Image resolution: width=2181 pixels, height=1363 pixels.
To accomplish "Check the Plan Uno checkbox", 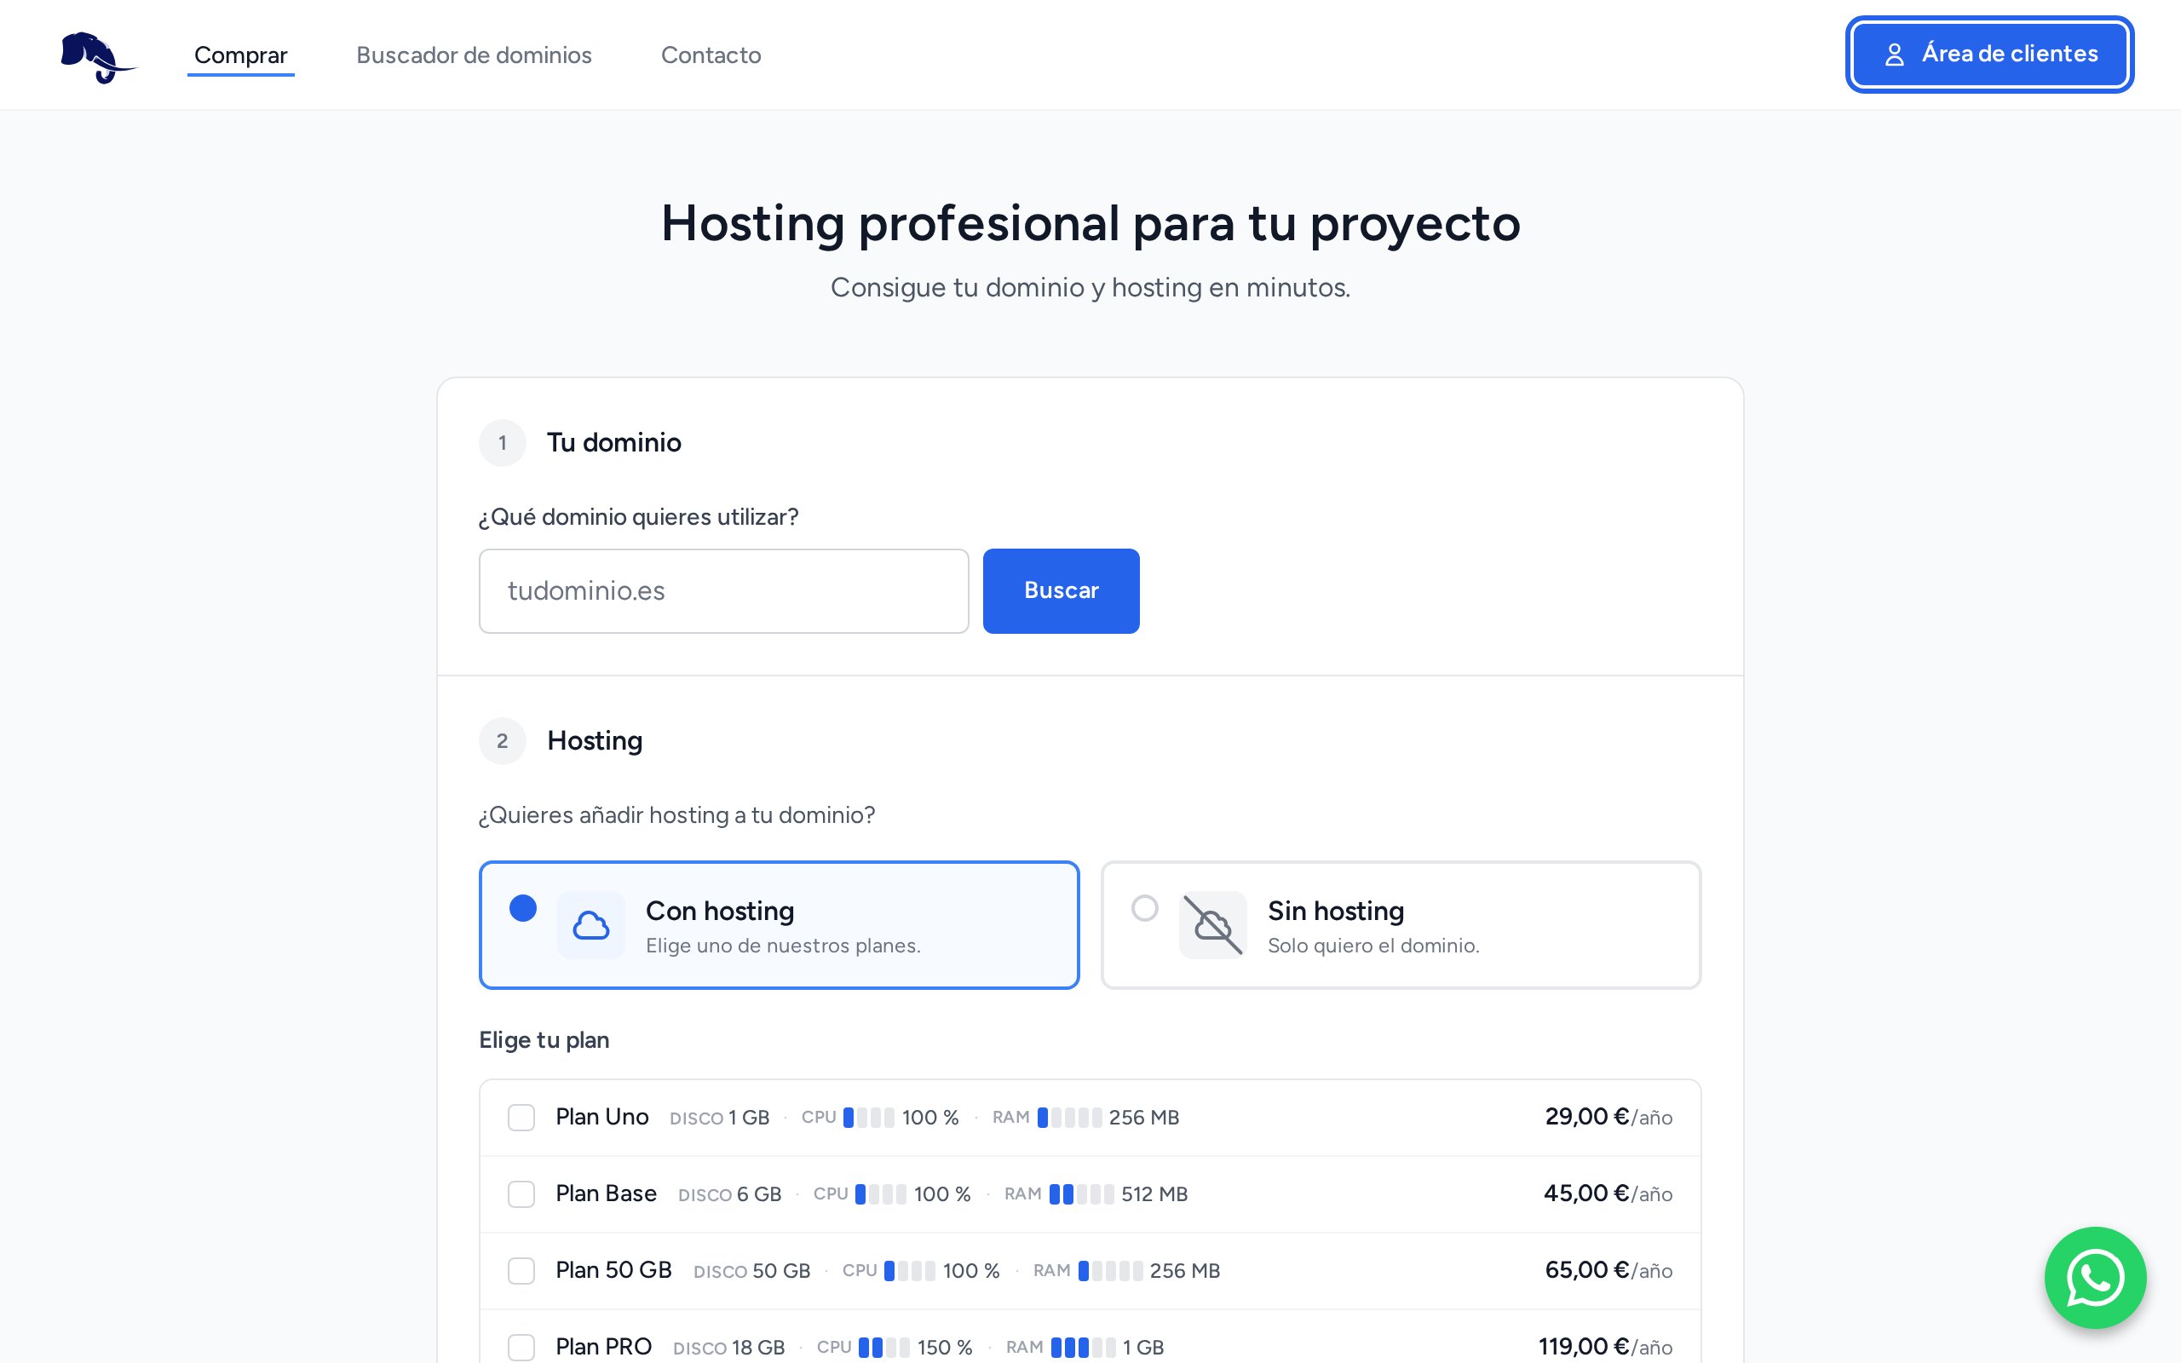I will tap(521, 1118).
